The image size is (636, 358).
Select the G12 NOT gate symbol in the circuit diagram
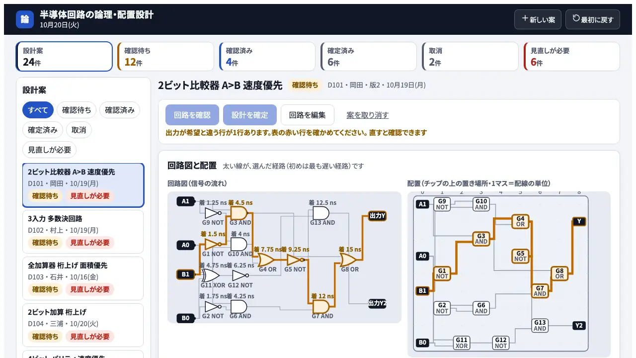[240, 275]
